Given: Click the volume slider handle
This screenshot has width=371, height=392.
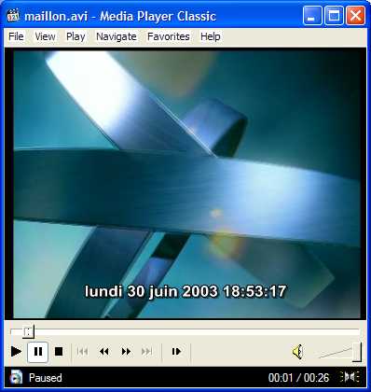Looking at the screenshot, I should pos(357,352).
